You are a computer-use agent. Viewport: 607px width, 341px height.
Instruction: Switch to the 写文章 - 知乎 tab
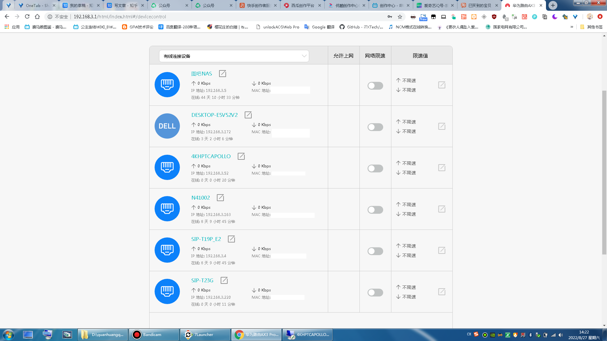125,5
